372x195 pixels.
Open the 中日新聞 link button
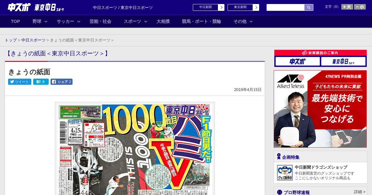click(206, 7)
